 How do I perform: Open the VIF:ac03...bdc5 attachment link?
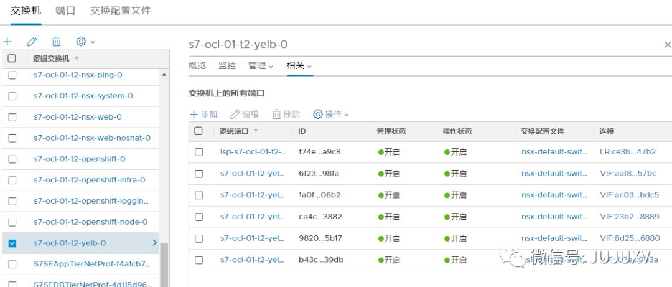pos(630,195)
